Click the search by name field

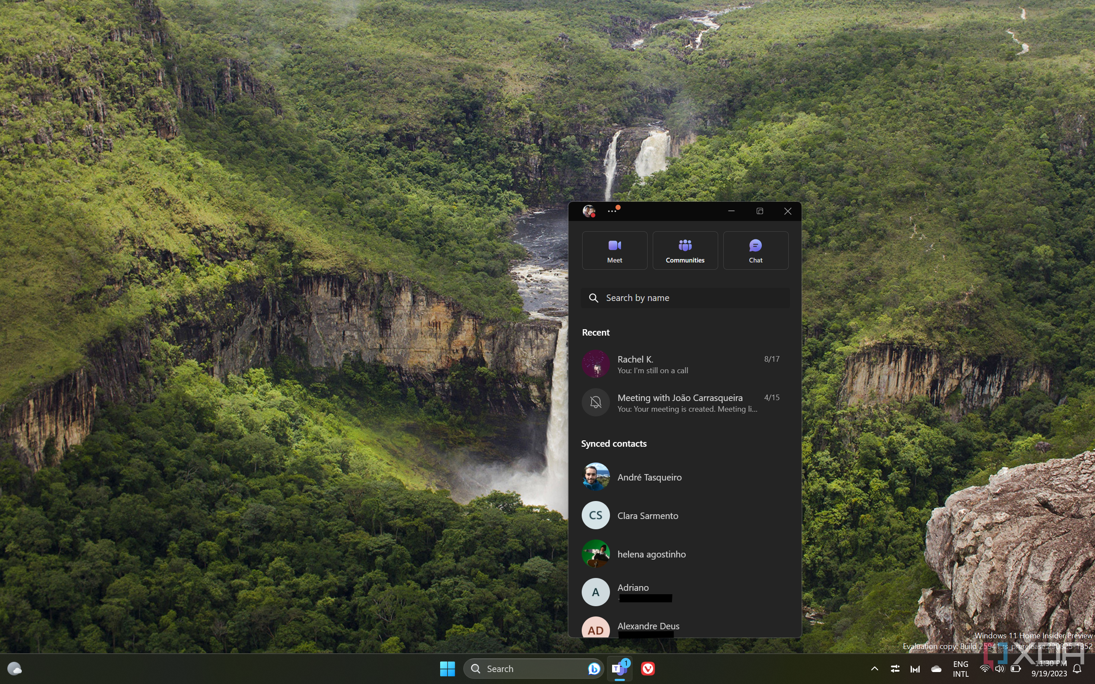click(685, 297)
